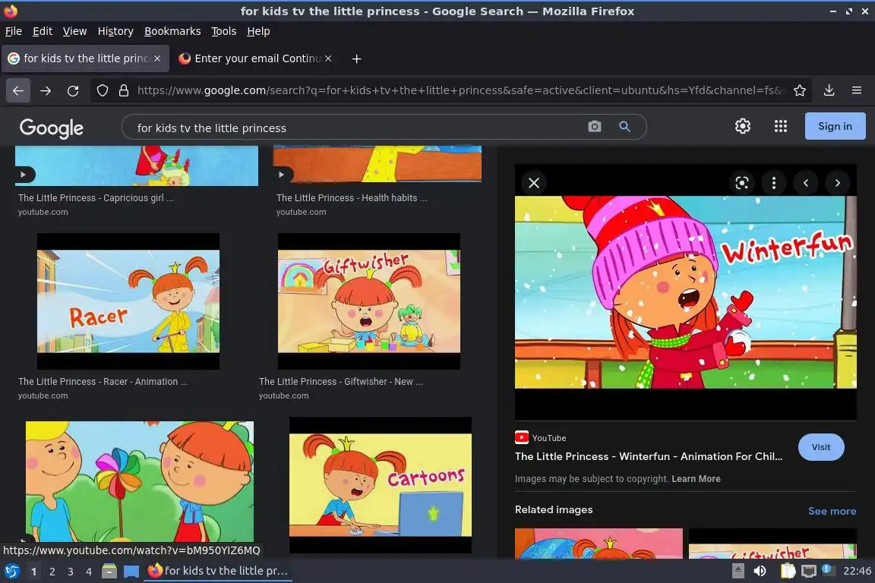This screenshot has height=583, width=875.
Task: Open the large Winterfun preview image
Action: point(685,291)
